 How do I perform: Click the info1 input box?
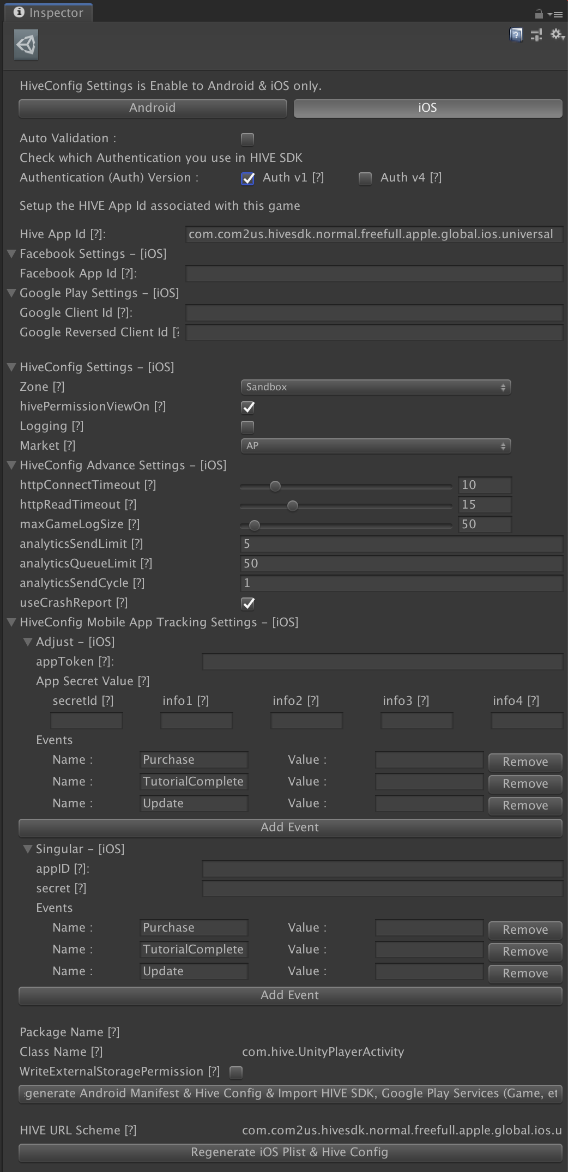(x=197, y=721)
